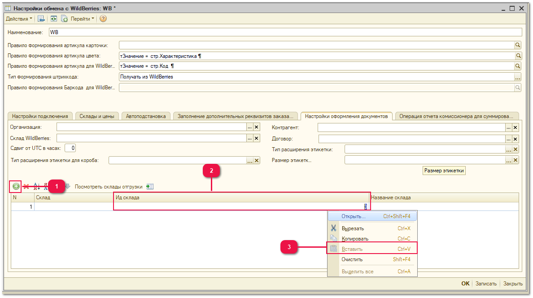Viewport: 533px width, 298px height.
Task: Switch to Настройки подключения tab
Action: [40, 116]
